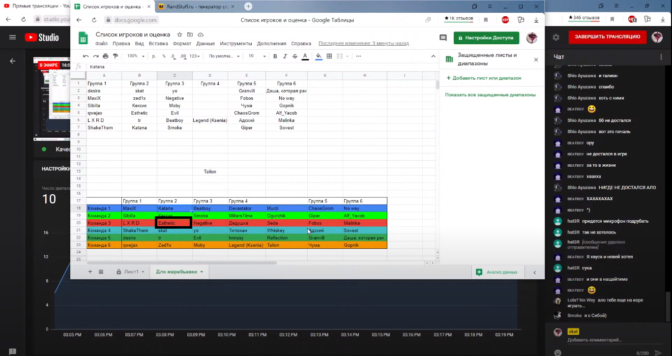Click the move to folder icon
Screen dimensions: 672x356
190,35
